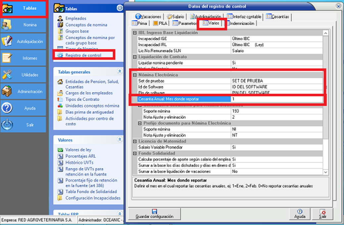The image size is (344, 225).
Task: Collapse the Tablas generales panel chevron
Action: tap(120, 72)
